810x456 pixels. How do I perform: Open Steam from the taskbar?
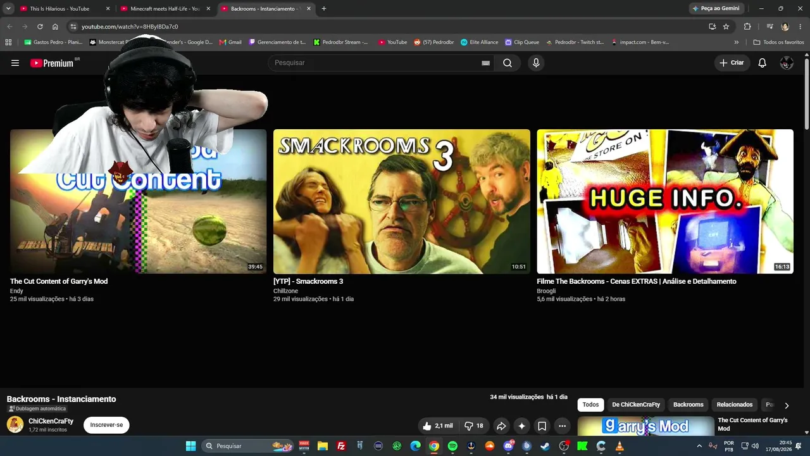545,446
